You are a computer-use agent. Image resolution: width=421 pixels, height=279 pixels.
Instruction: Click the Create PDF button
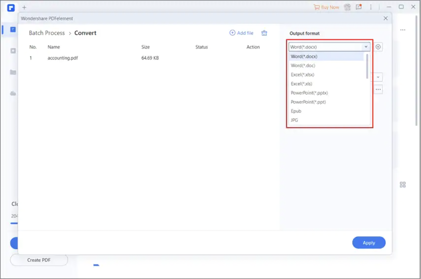click(x=39, y=260)
